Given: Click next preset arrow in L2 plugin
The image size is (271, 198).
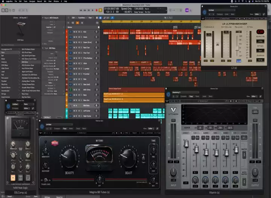Looking at the screenshot, I should tap(213, 14).
